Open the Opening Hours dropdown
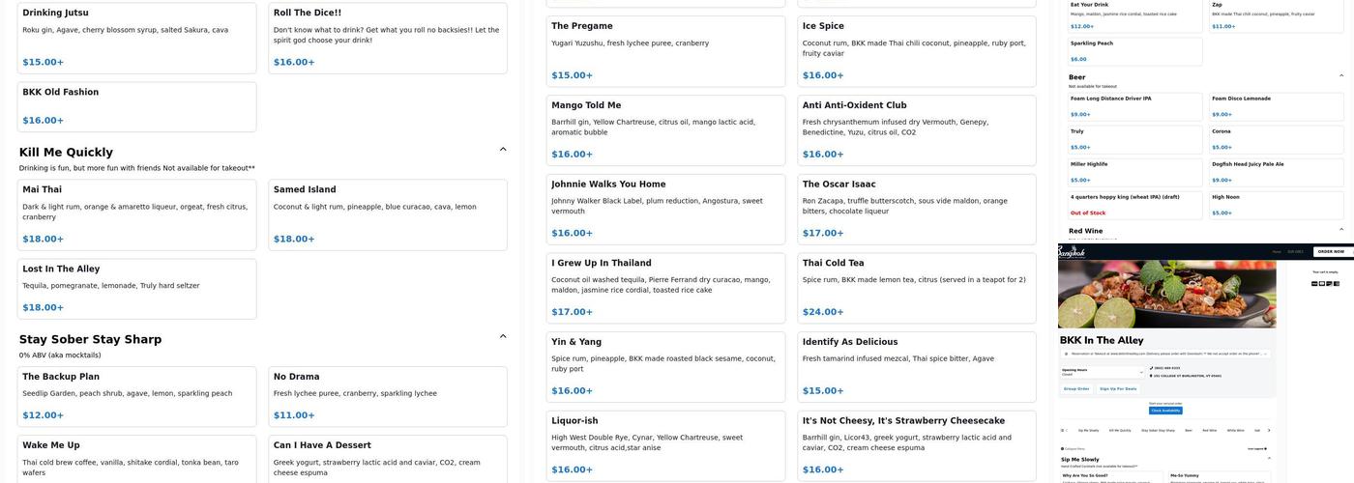The image size is (1354, 483). 1101,372
